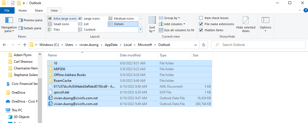
Task: Click the New folder quick access icon
Action: tap(19, 3)
